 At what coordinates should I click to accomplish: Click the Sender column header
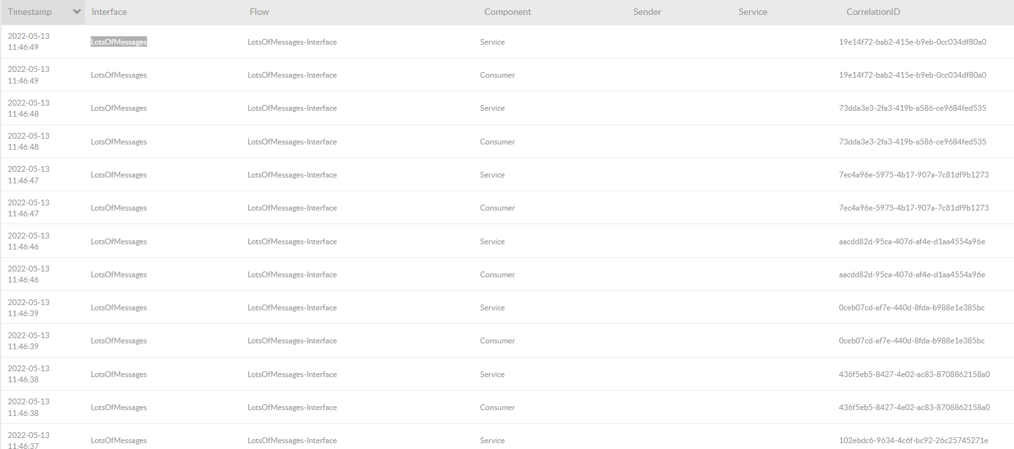click(x=647, y=12)
